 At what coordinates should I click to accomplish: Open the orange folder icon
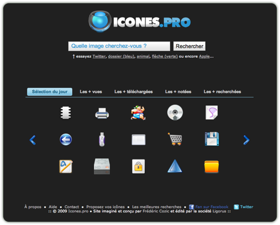tap(212, 167)
